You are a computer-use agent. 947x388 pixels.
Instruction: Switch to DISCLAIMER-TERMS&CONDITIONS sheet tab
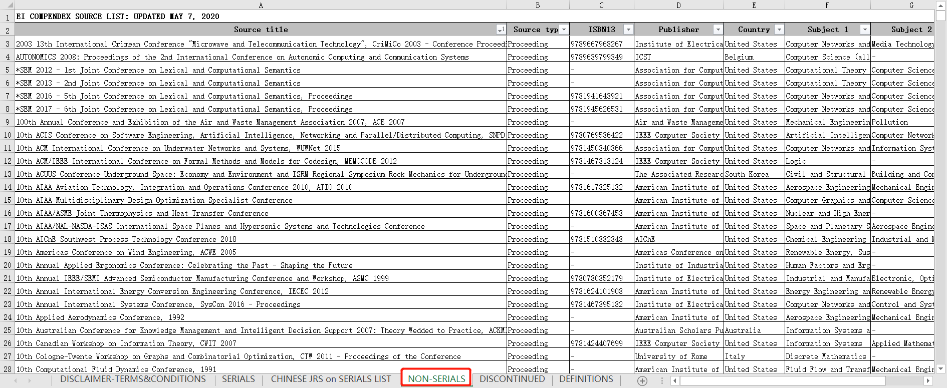tap(133, 379)
